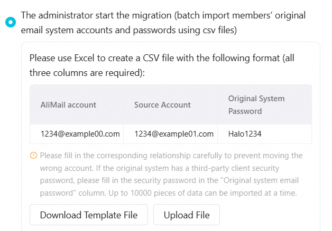Click the AliMail account column header
This screenshot has height=231, width=332.
77,105
